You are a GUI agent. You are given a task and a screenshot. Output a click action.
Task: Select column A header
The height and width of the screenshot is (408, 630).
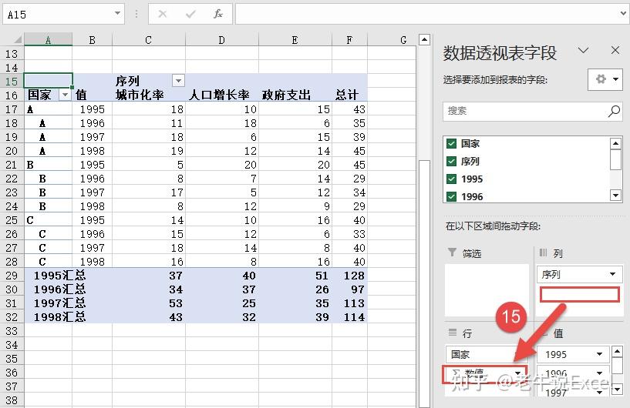point(49,40)
